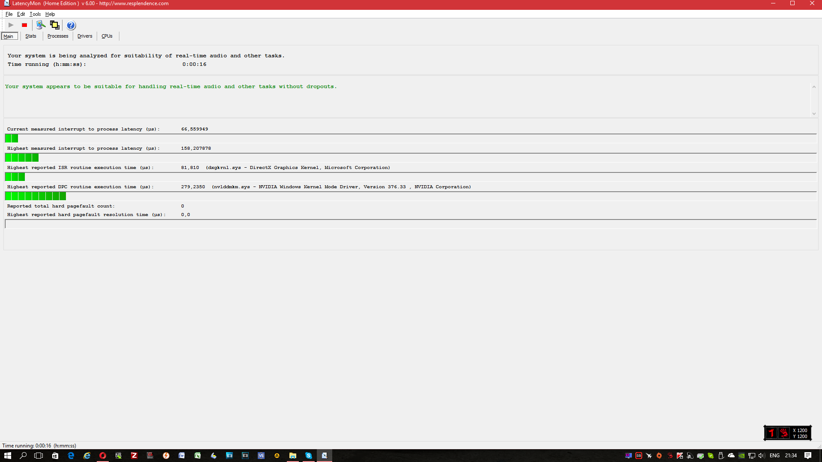Open the Edit menu
Viewport: 822px width, 462px height.
pyautogui.click(x=21, y=14)
